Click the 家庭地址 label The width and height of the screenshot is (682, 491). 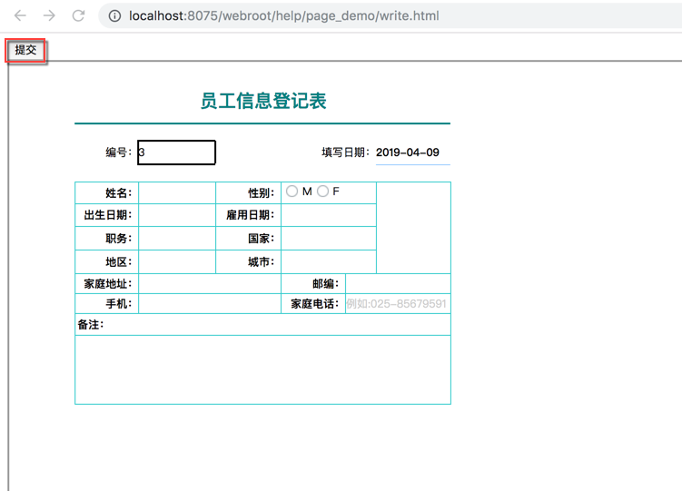pyautogui.click(x=107, y=284)
